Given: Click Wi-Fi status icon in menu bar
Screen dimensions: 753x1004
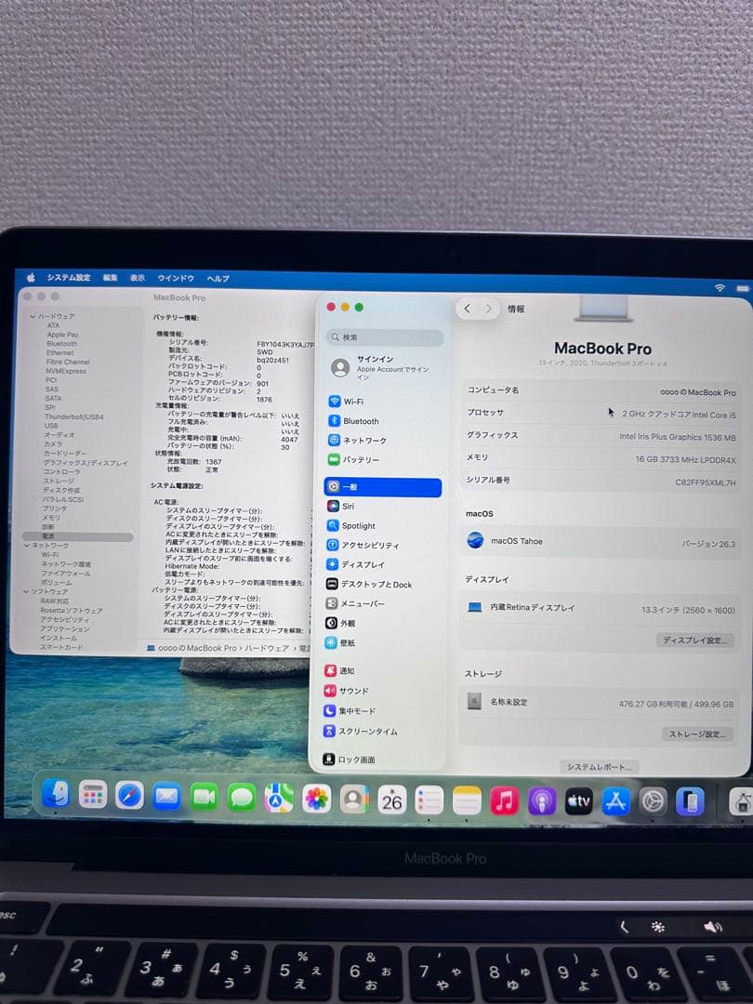Looking at the screenshot, I should pyautogui.click(x=720, y=288).
